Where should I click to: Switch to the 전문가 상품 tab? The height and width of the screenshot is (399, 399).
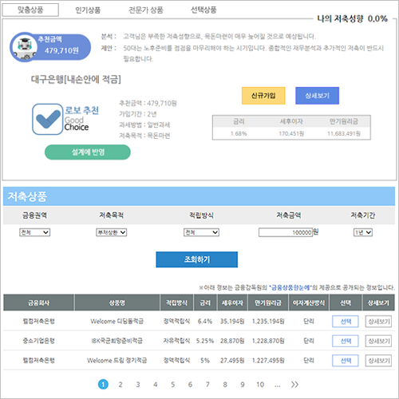(x=146, y=10)
